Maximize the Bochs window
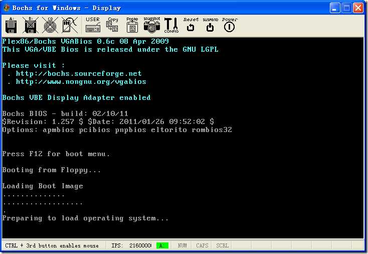The width and height of the screenshot is (368, 254). [346, 8]
